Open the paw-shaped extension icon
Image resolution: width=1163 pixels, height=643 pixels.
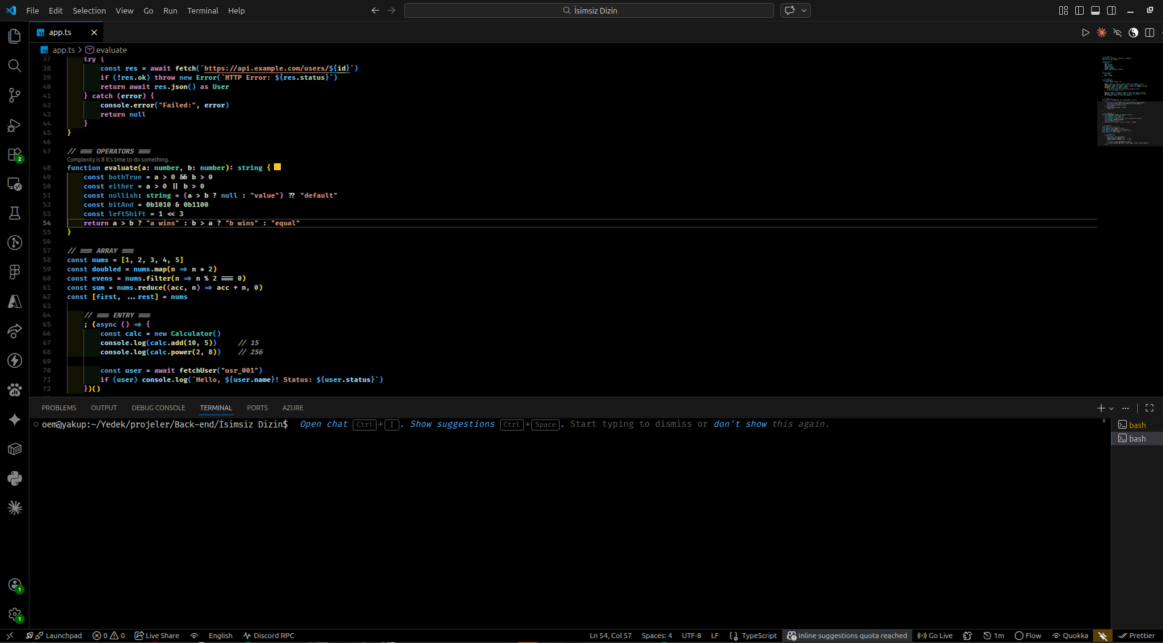pos(15,390)
